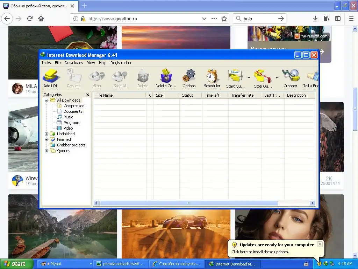
Task: Click the yellow updates shield tray icon
Action: 319,264
